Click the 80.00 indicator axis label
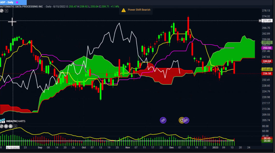The image size is (275, 153). [265, 126]
